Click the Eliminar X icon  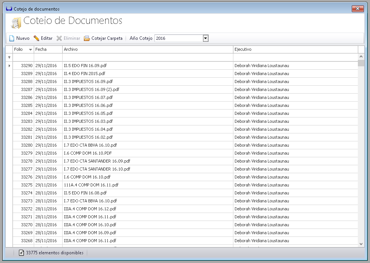point(59,38)
